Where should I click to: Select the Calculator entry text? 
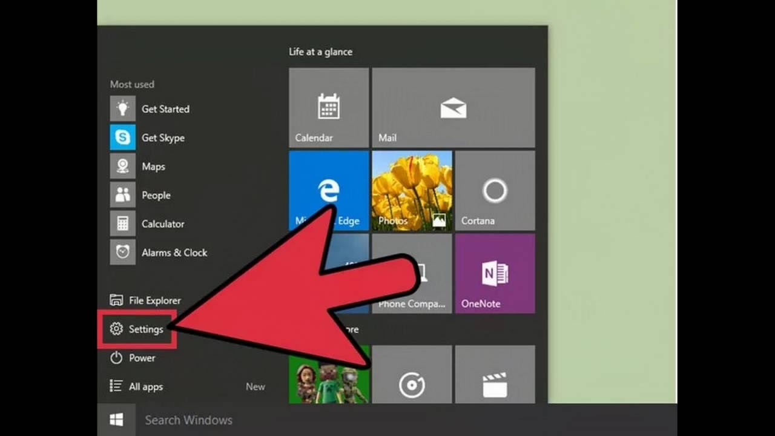click(163, 224)
